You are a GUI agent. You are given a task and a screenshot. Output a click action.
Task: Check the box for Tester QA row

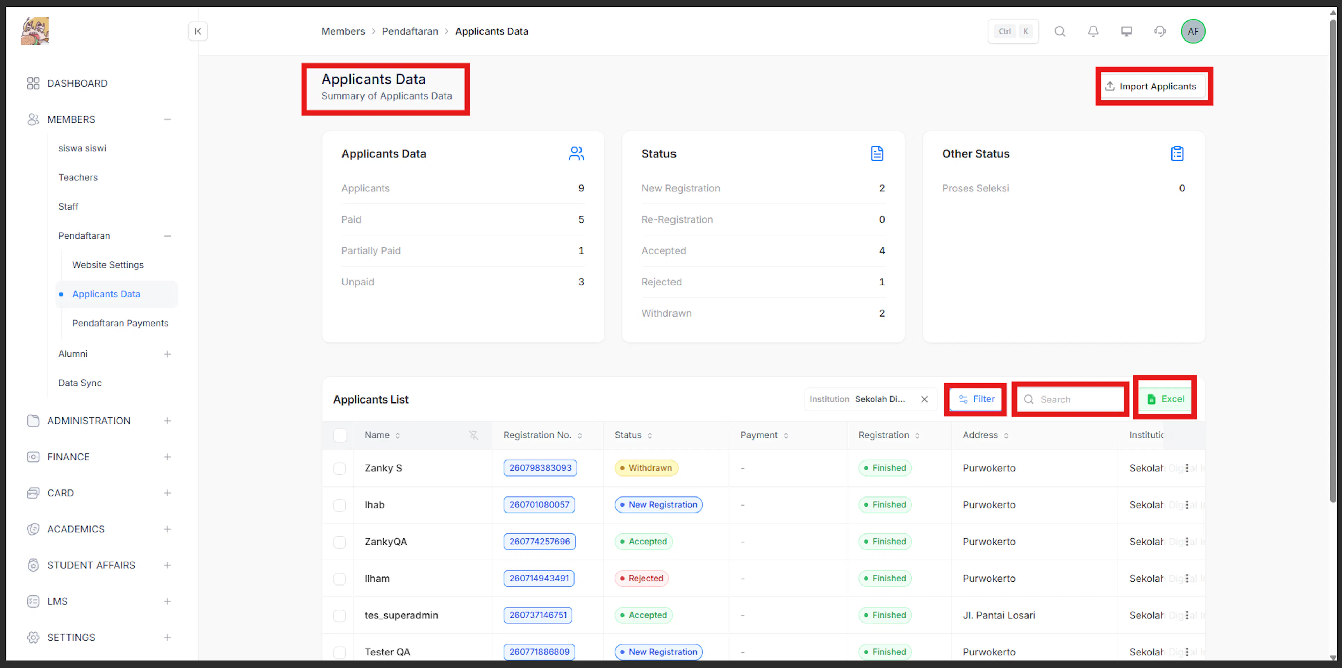[340, 652]
